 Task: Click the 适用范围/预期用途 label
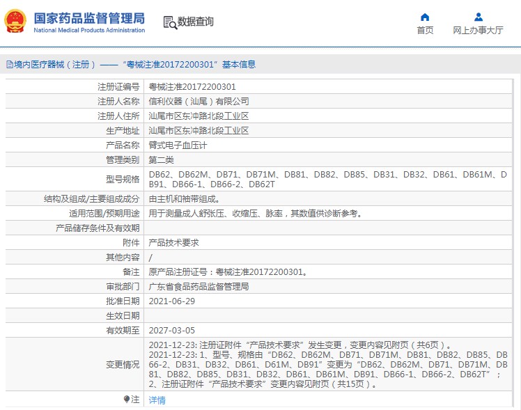(x=104, y=214)
